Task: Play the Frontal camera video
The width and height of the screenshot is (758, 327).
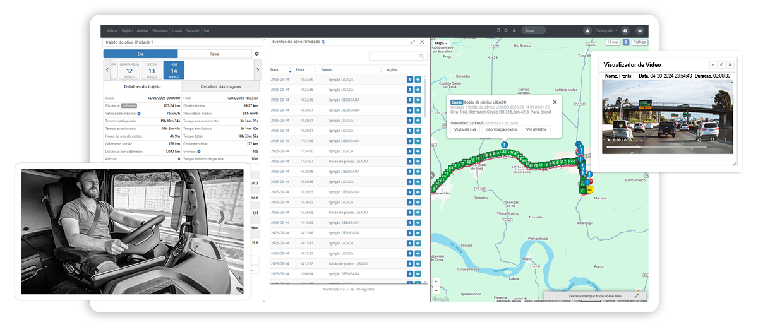Action: tap(609, 140)
